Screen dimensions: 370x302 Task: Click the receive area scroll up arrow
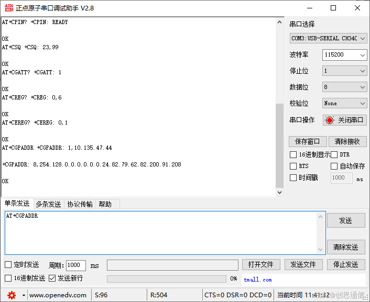[280, 22]
